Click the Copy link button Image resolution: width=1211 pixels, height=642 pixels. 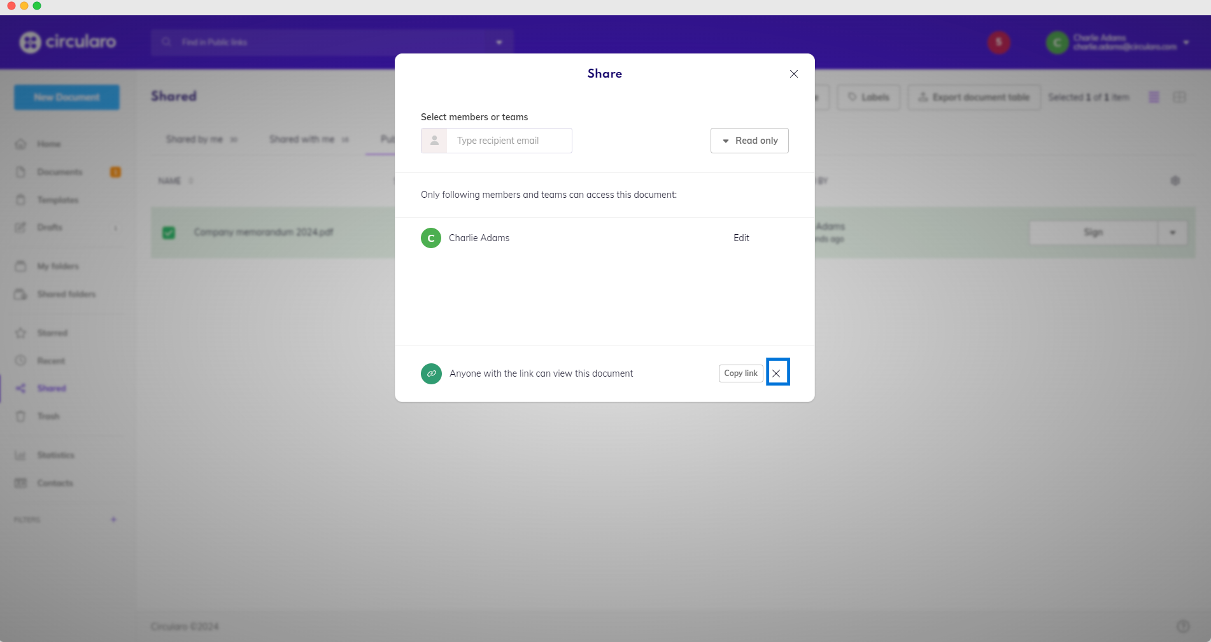(x=740, y=373)
